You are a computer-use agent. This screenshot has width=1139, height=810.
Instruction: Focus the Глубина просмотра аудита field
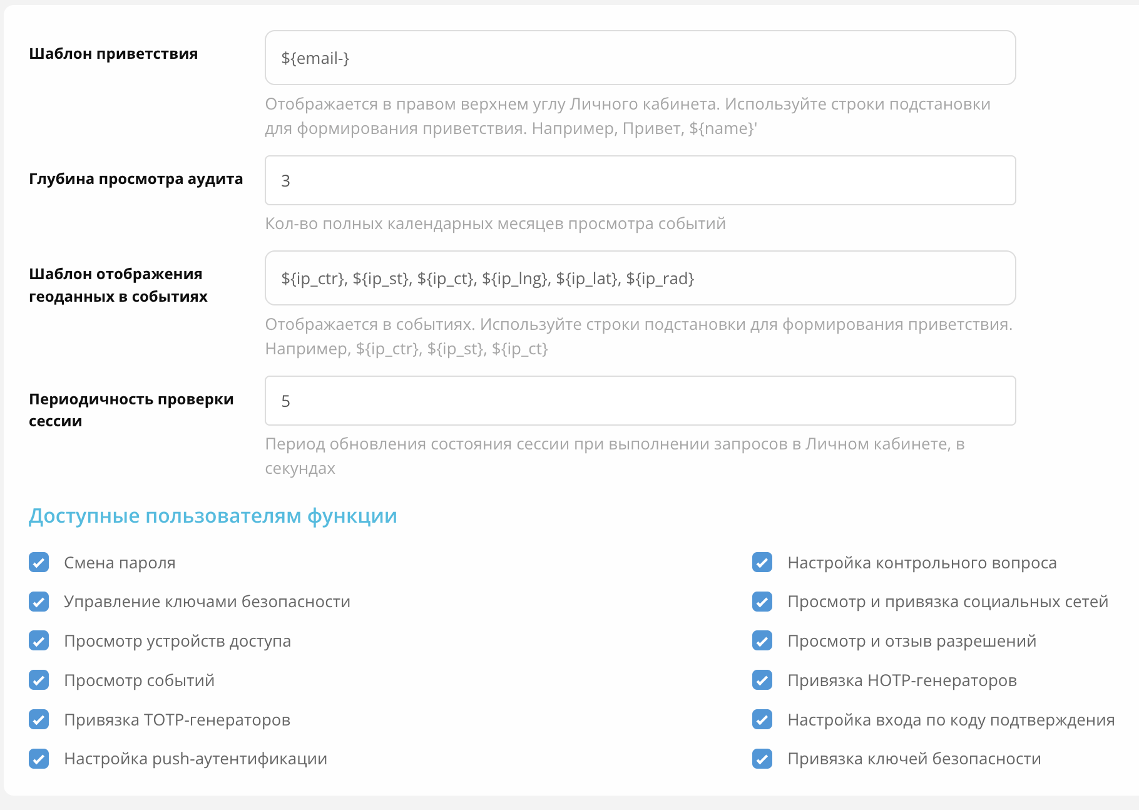point(640,180)
